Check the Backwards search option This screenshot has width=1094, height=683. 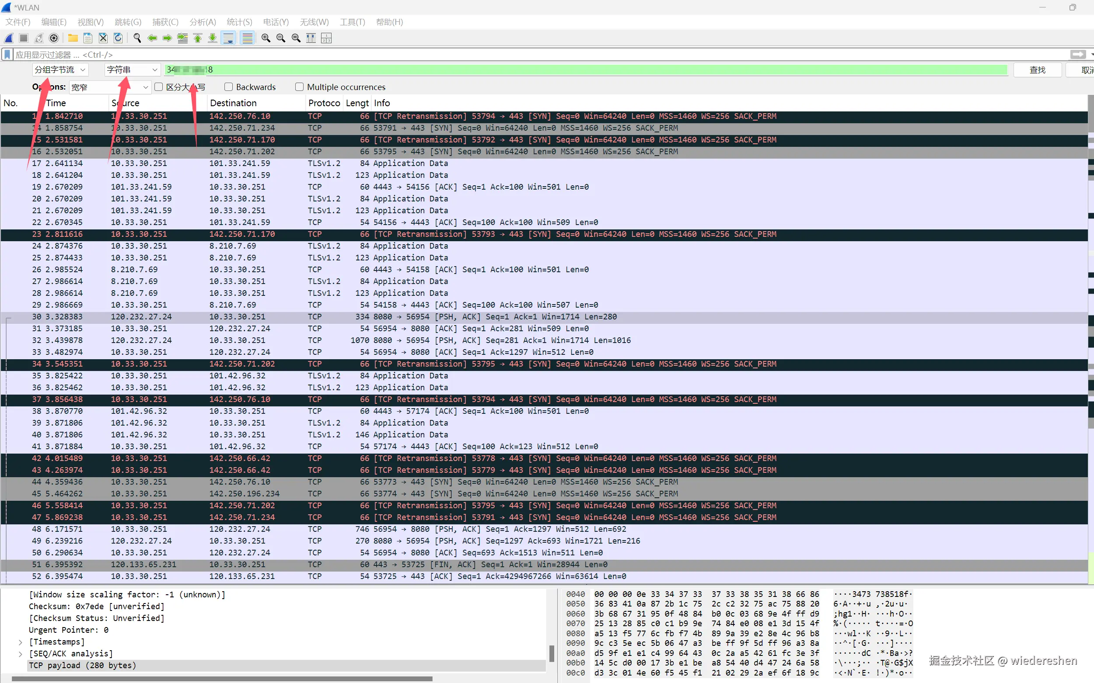(x=229, y=87)
